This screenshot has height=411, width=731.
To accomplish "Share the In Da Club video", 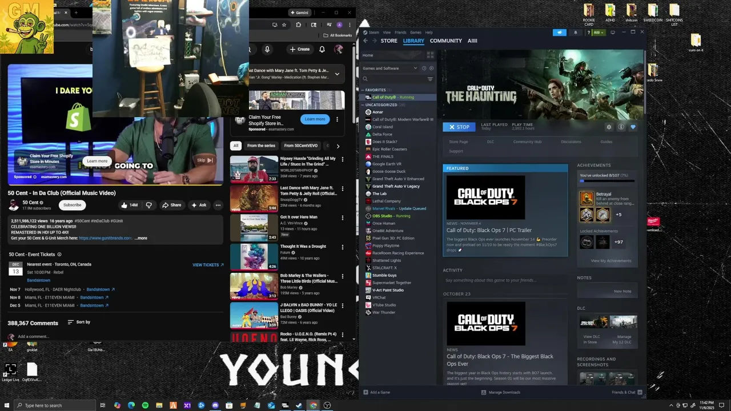I will click(171, 205).
